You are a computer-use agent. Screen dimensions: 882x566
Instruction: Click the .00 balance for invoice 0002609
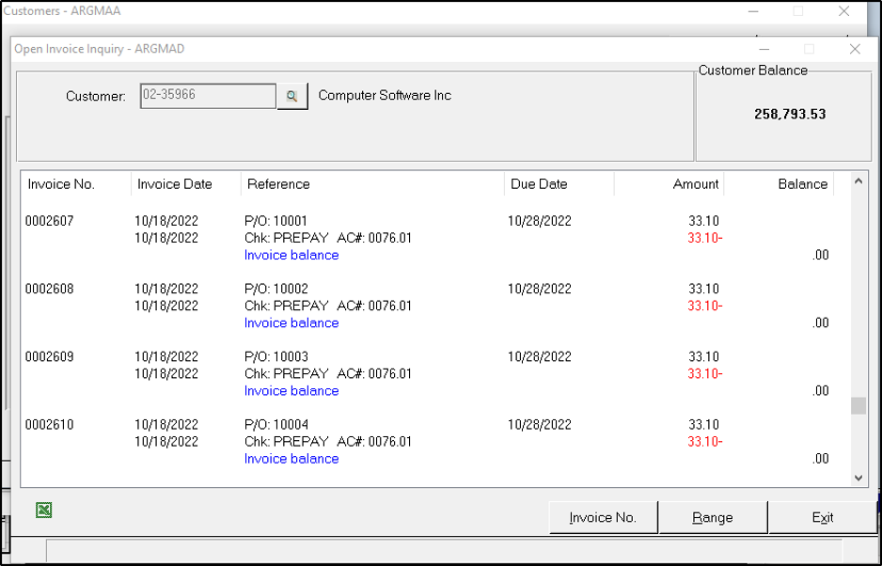click(821, 390)
